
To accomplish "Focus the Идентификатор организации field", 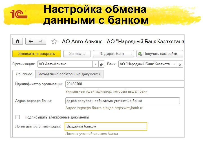I will click(x=125, y=84).
